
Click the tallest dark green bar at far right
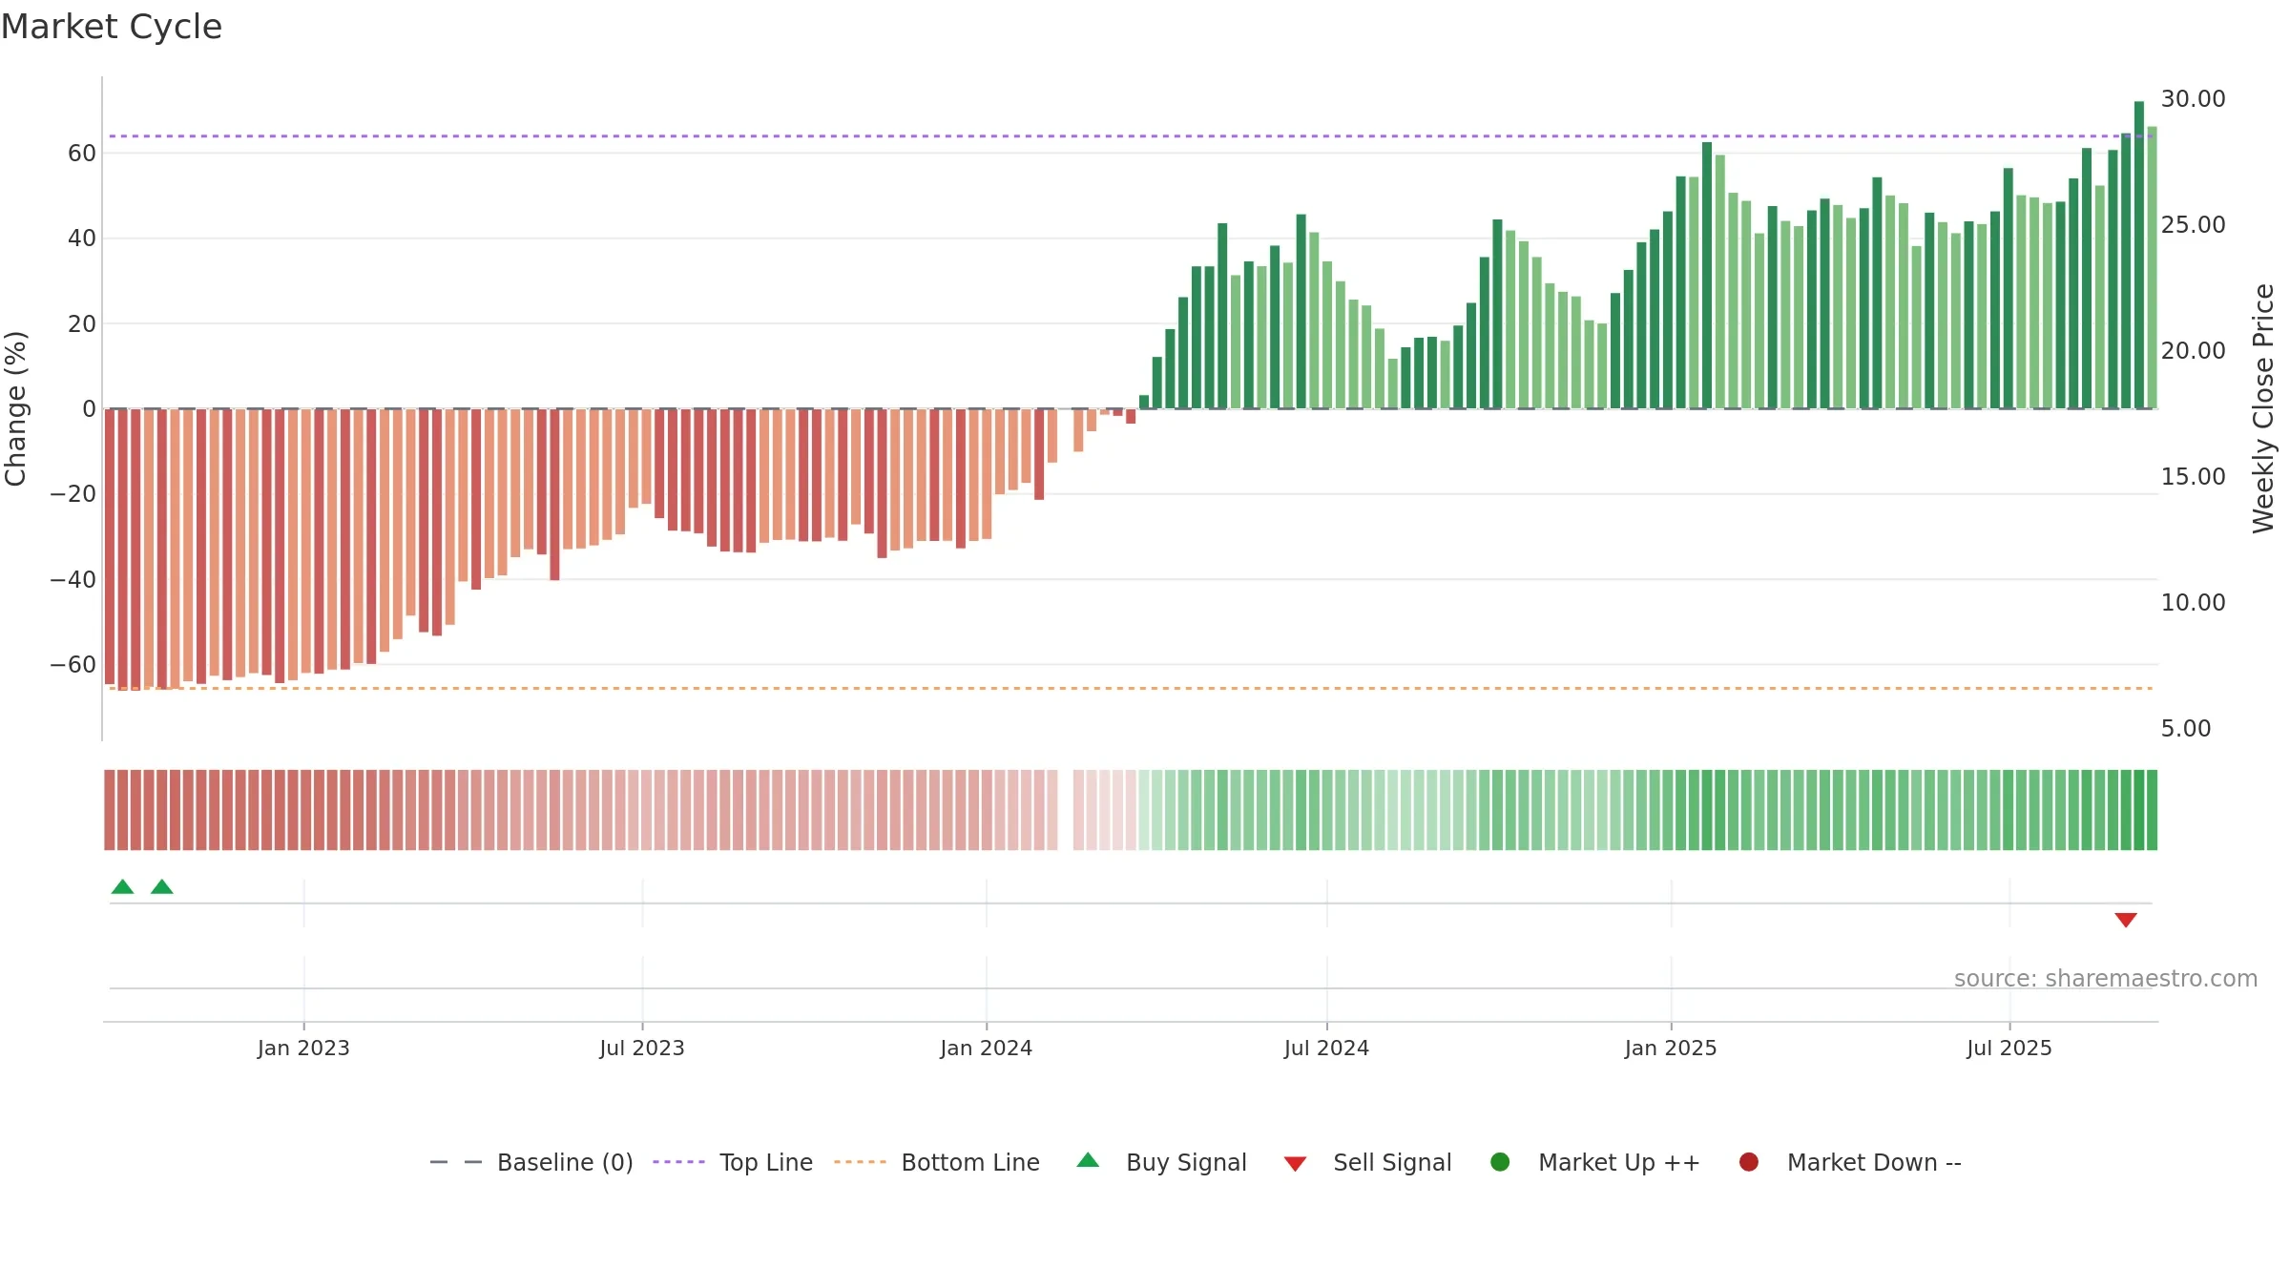(2139, 255)
